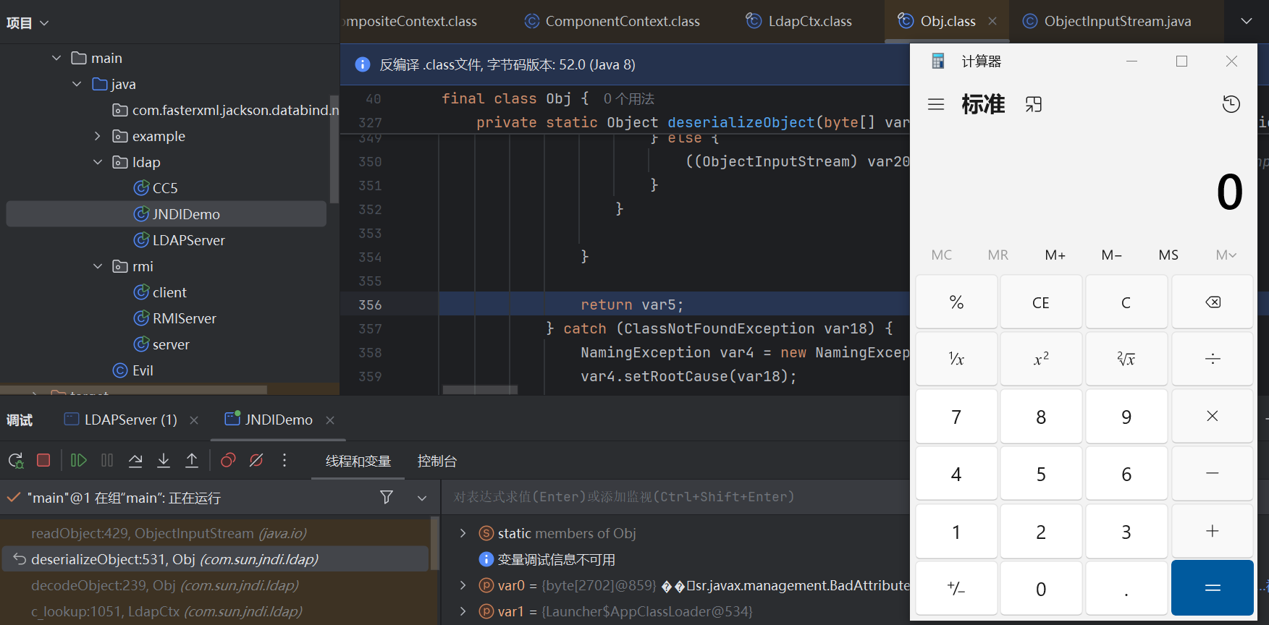View breakpoints icon in debug toolbar

point(228,460)
